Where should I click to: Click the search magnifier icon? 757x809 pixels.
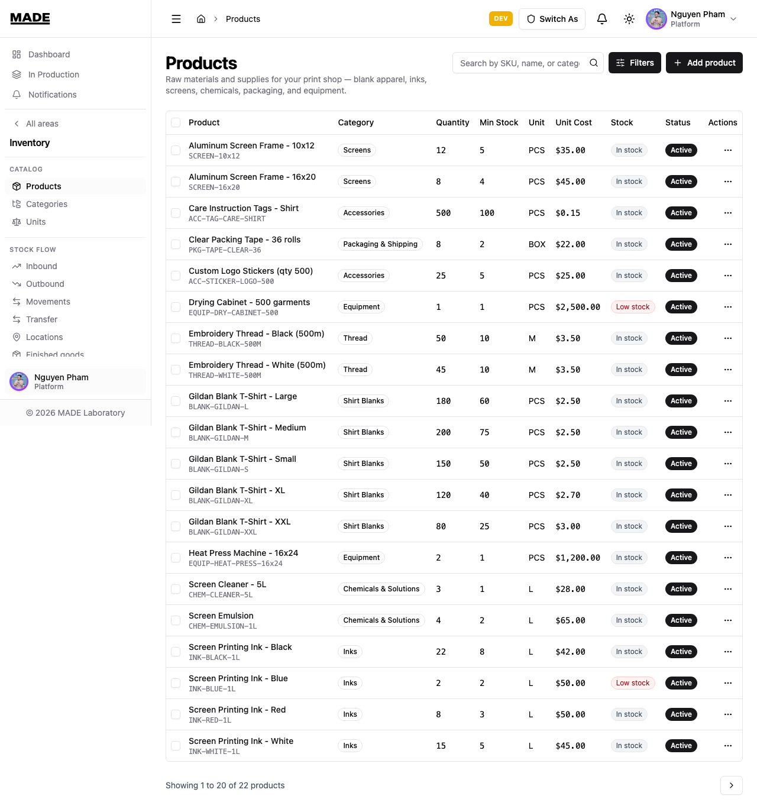pos(594,63)
